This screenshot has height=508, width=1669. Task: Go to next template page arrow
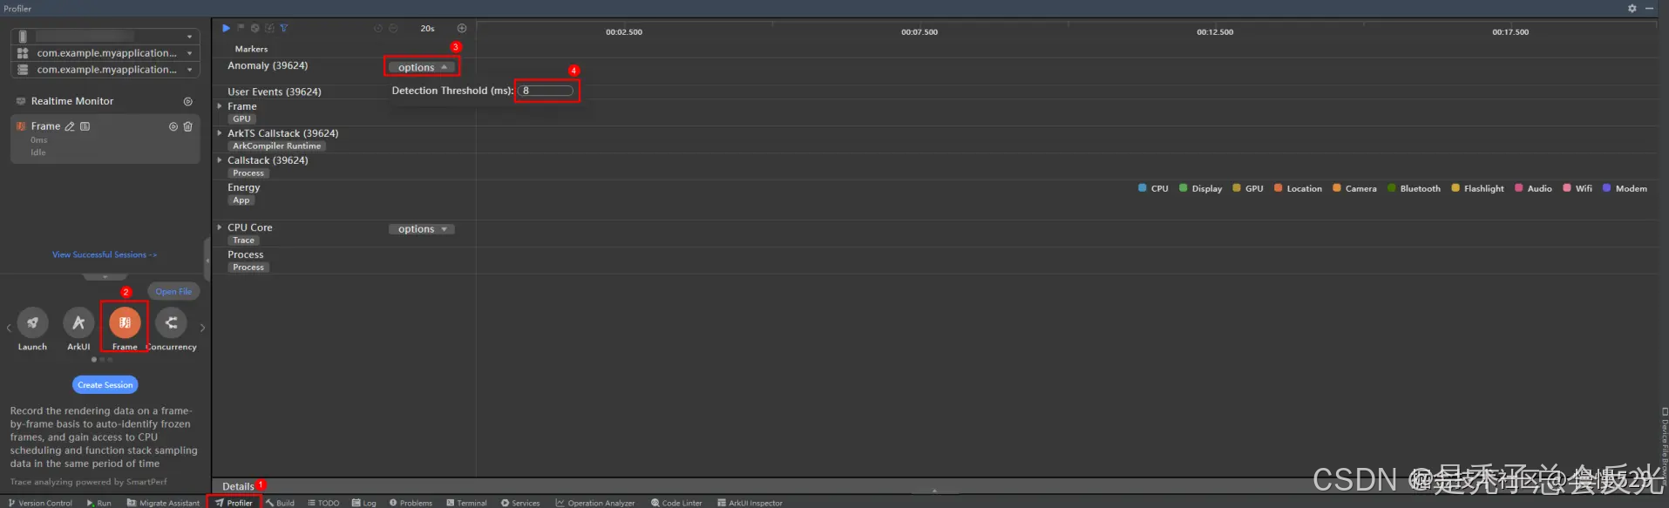[x=202, y=328]
